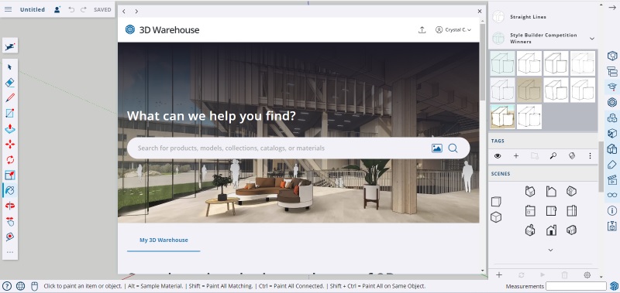620x293 pixels.
Task: Select the Push/Pull tool
Action: (10, 128)
